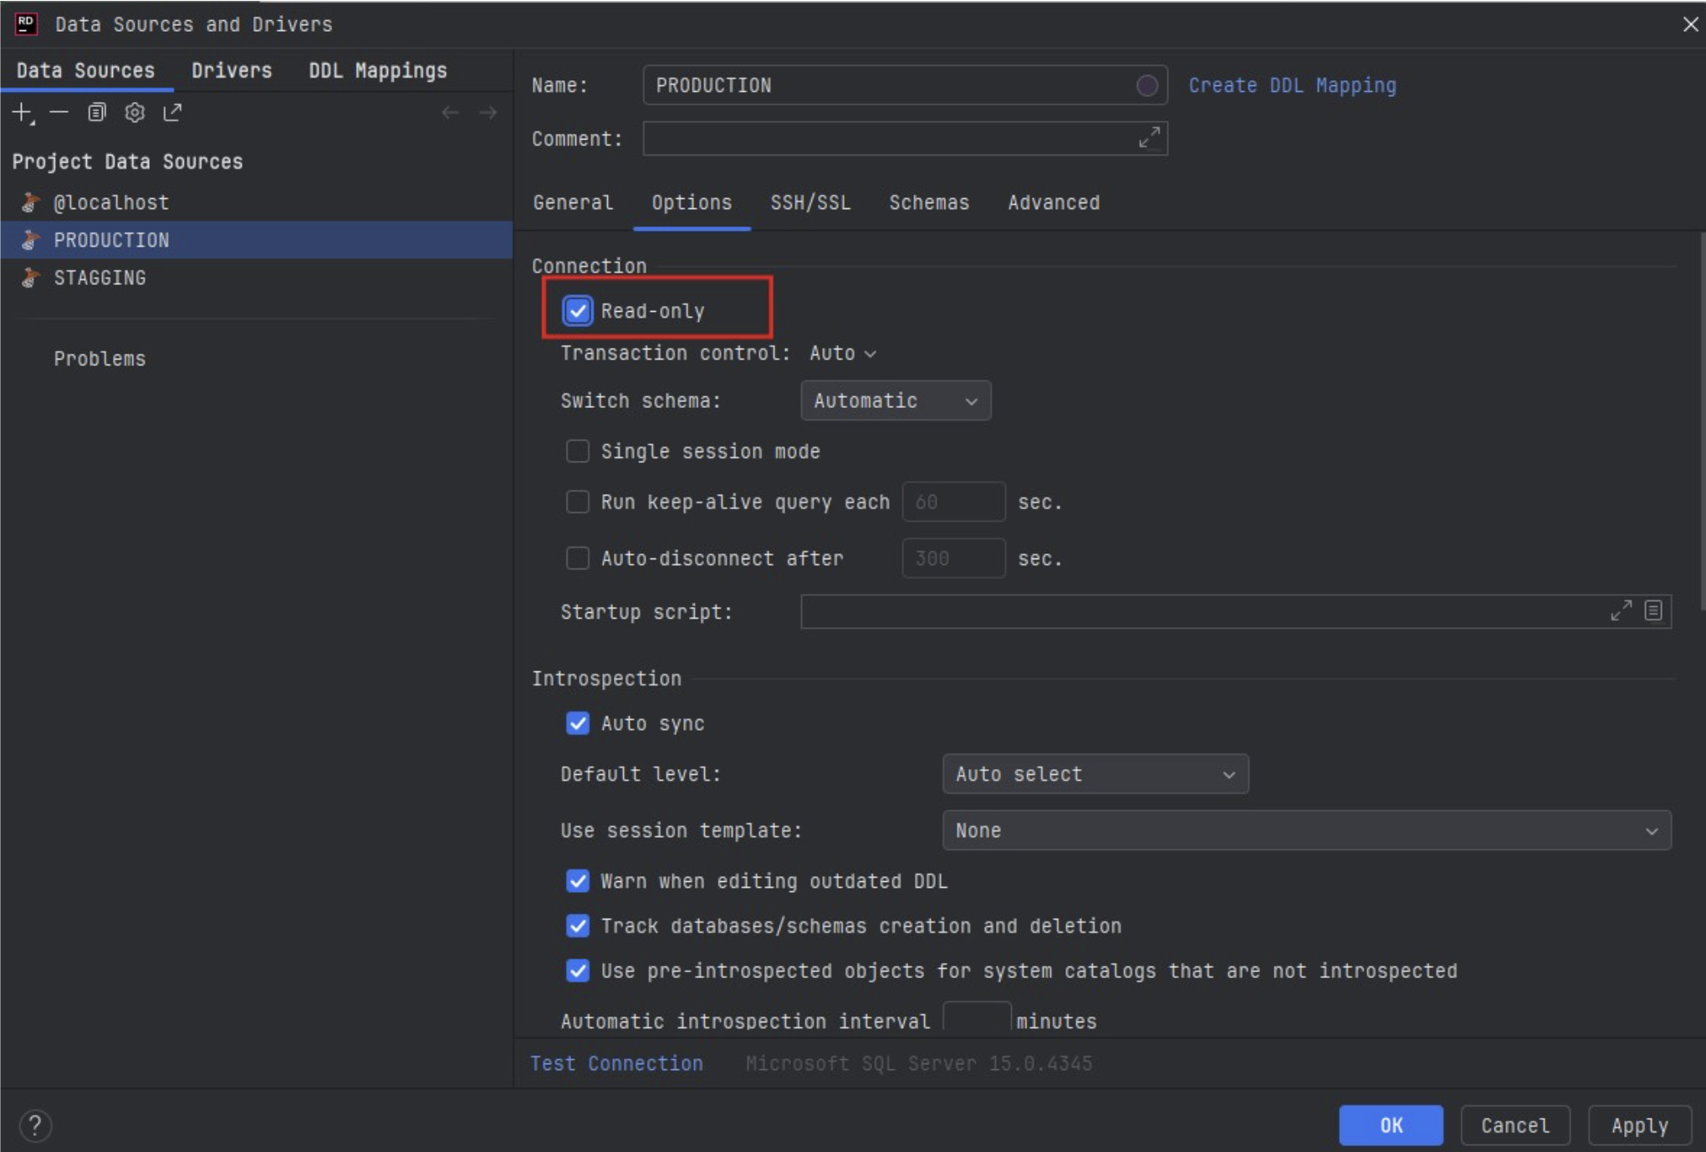Click the @localhost data source icon
The width and height of the screenshot is (1706, 1152).
(x=31, y=202)
